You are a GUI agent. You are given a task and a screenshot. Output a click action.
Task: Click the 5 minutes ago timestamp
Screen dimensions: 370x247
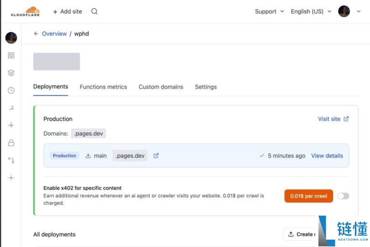(286, 156)
